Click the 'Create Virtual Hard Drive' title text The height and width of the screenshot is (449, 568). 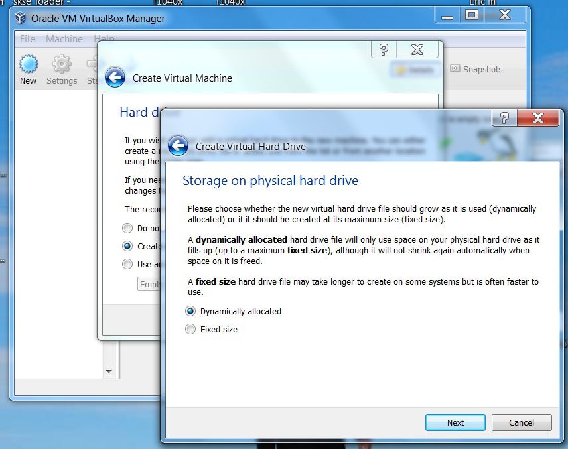251,147
